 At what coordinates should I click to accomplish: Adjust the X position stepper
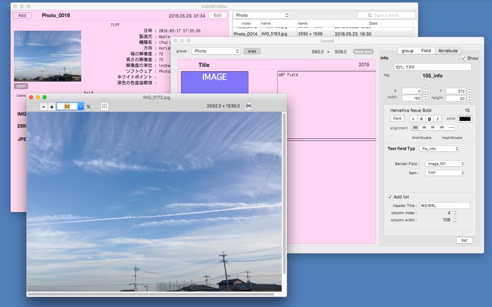click(x=426, y=91)
